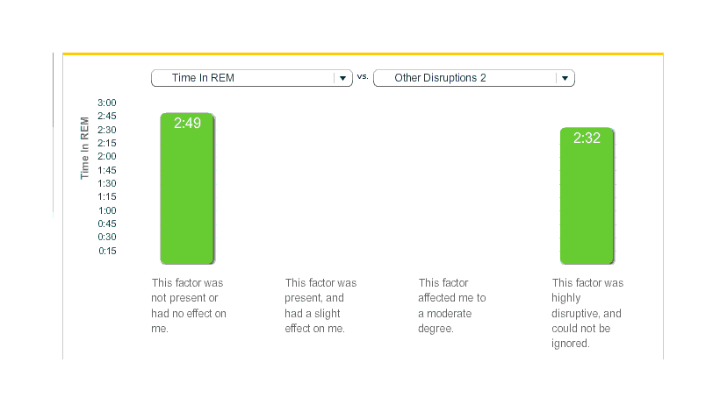Select the 'had a slight effect' description

pyautogui.click(x=320, y=306)
